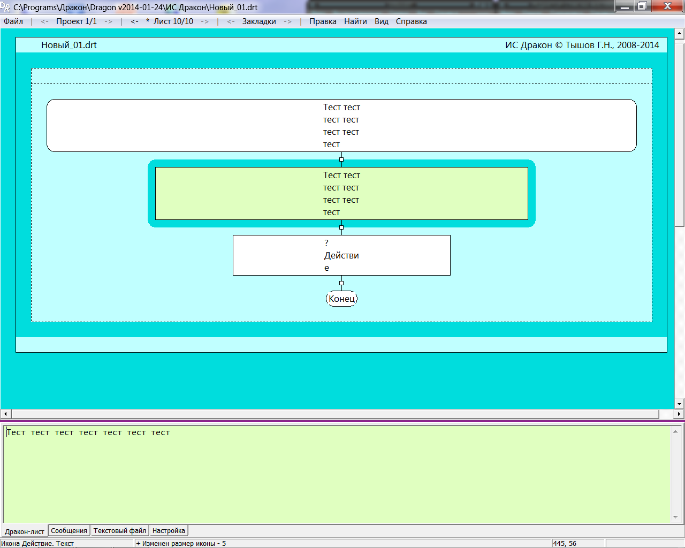
Task: Jump to next bookmark arrow
Action: [288, 21]
